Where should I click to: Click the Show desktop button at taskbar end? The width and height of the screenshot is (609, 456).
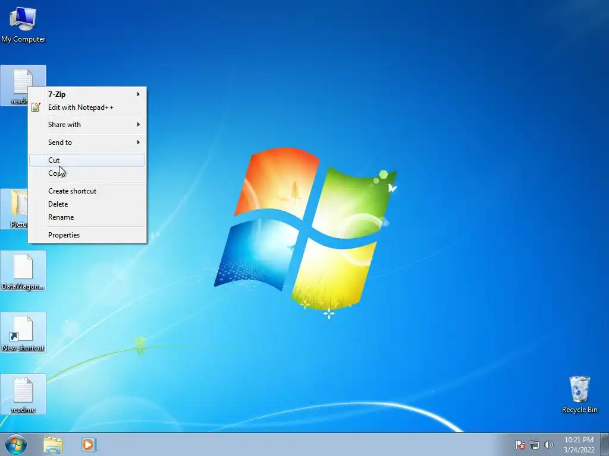pos(605,444)
